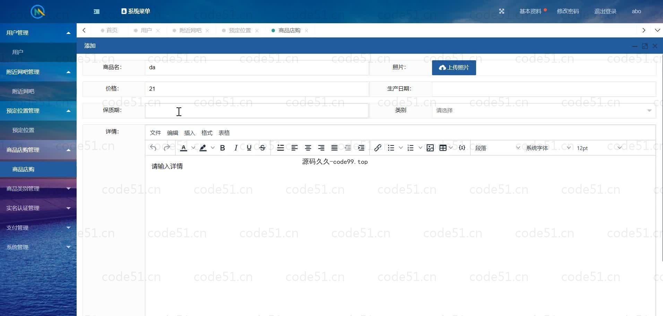
Task: Click the line height icon
Action: pyautogui.click(x=281, y=148)
